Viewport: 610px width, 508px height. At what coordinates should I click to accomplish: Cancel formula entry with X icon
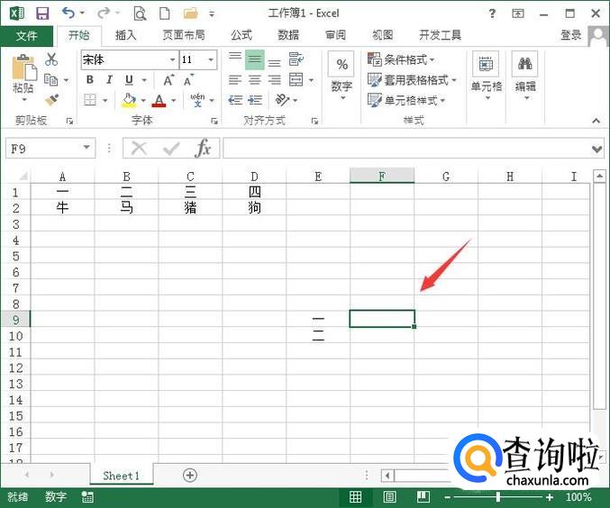click(139, 149)
